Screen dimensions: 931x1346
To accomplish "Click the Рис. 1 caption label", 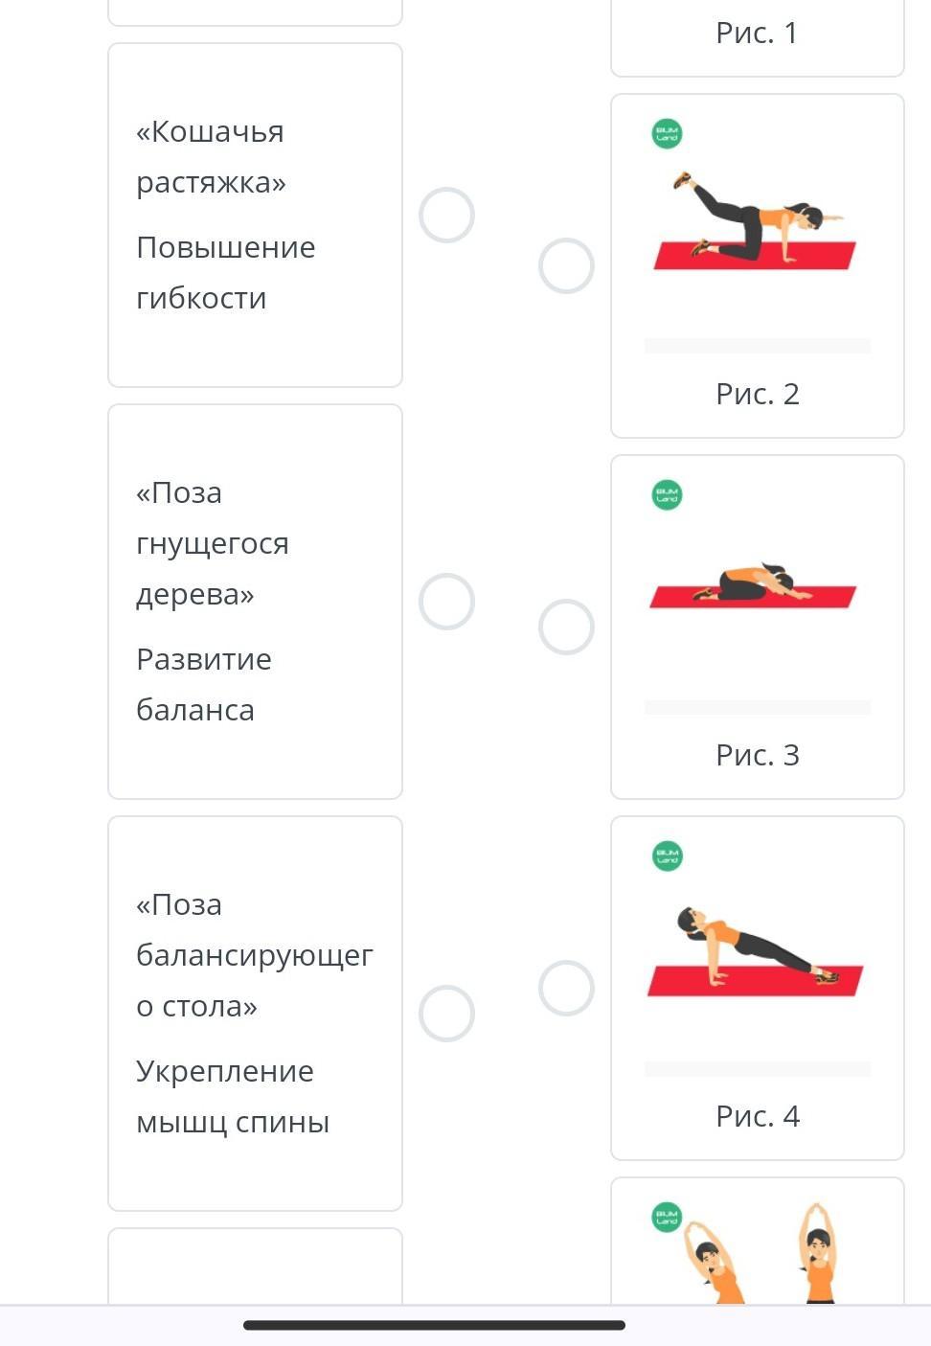I will pos(757,33).
